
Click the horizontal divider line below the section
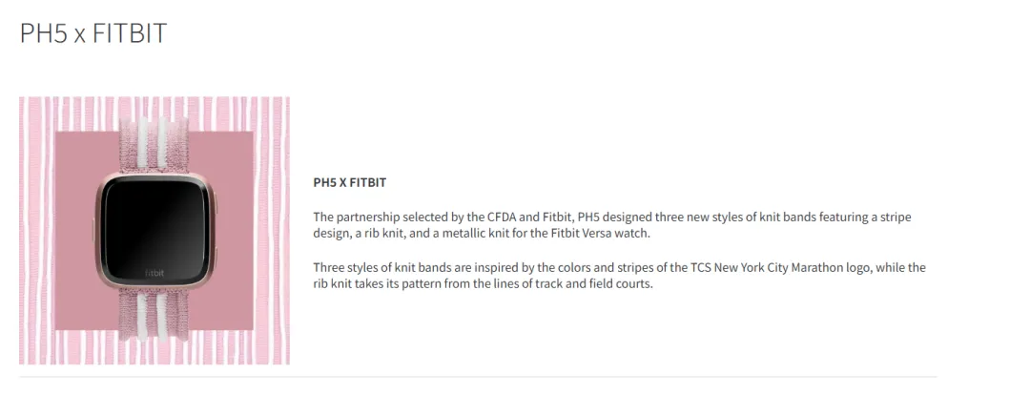477,377
